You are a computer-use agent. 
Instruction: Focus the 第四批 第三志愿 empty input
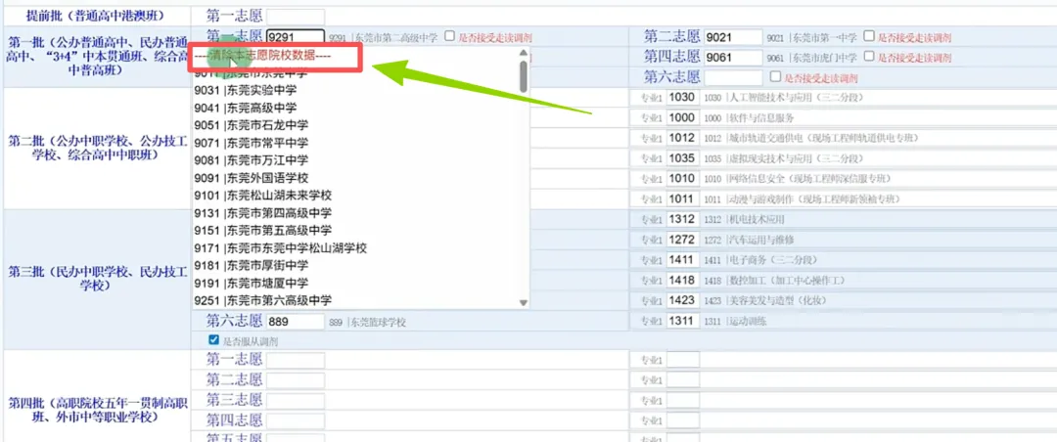(x=296, y=400)
